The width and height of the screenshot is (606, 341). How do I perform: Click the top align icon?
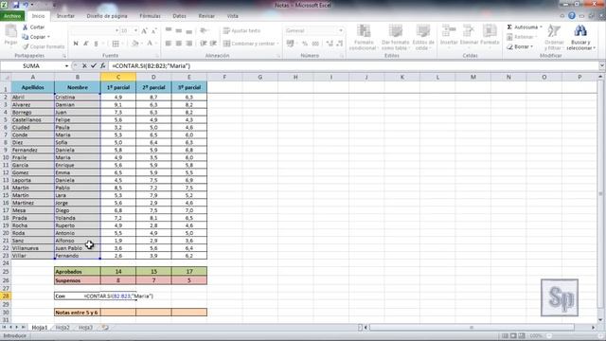click(169, 30)
